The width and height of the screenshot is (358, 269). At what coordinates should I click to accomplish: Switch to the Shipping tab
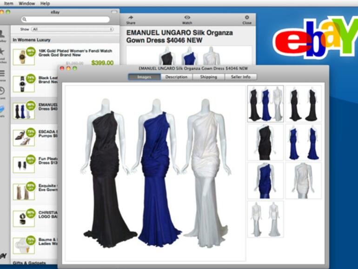208,77
